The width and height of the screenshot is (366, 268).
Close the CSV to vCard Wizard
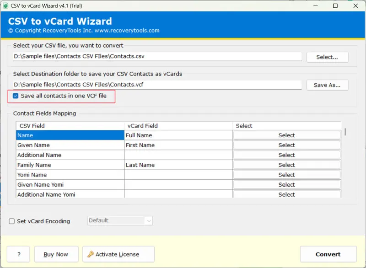pyautogui.click(x=356, y=6)
